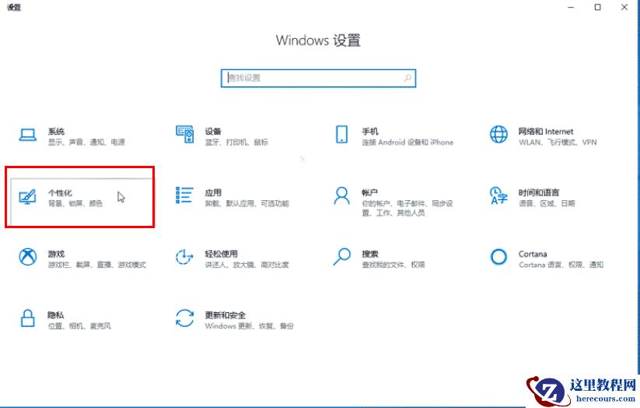Viewport: 640px width, 408px height.
Task: Open the Search magnifier category icon
Action: 341,257
